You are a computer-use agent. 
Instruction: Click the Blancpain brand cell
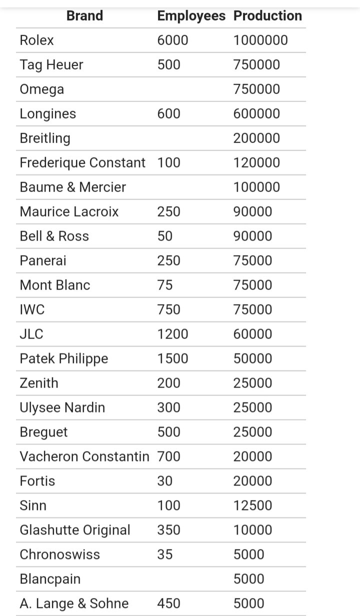click(50, 579)
